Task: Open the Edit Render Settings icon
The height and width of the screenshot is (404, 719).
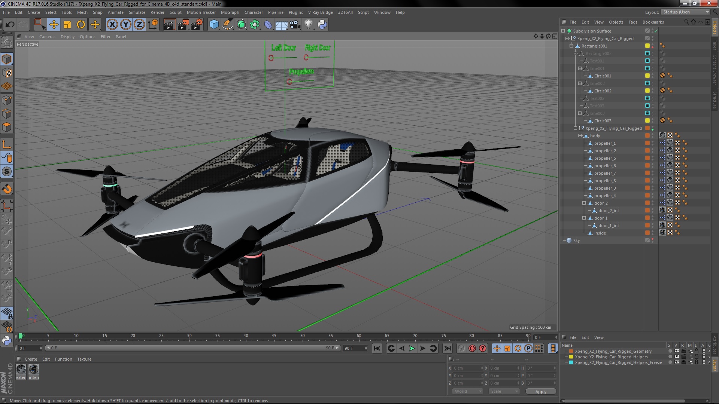Action: pyautogui.click(x=197, y=25)
